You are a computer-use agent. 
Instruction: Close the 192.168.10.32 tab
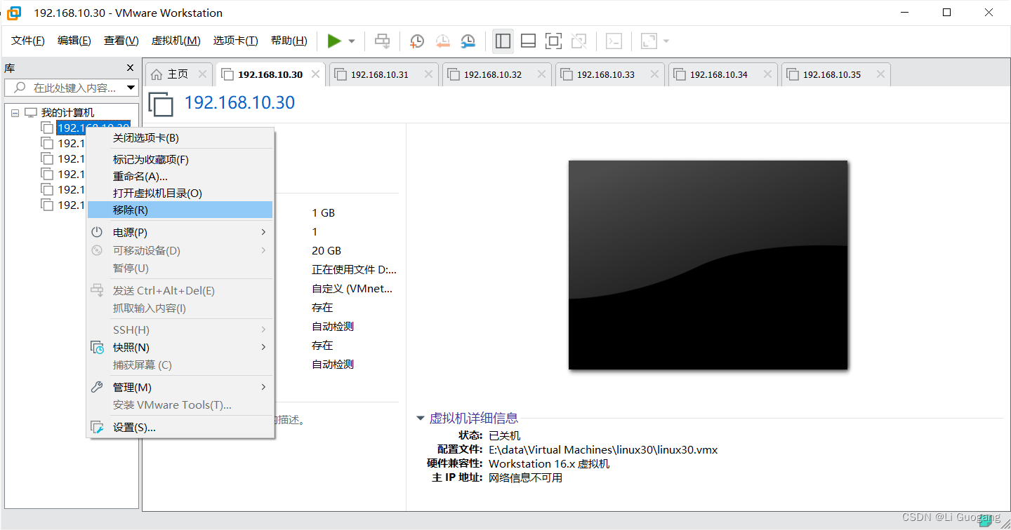coord(541,74)
